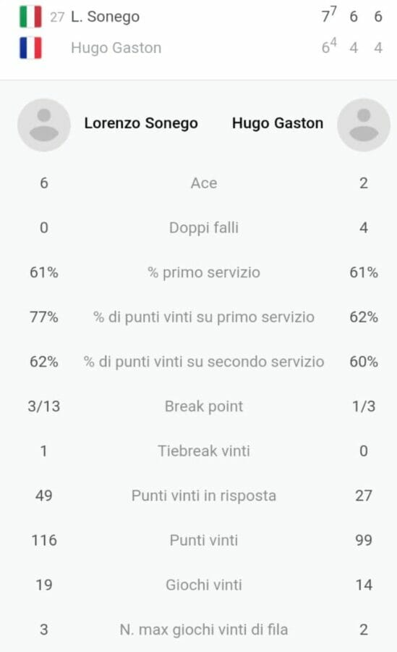The height and width of the screenshot is (652, 397).
Task: Click the Punti vinti in risposta label
Action: coord(203,496)
